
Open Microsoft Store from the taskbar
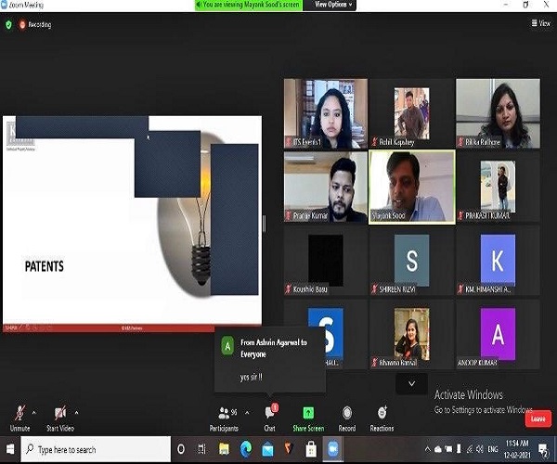coord(311,449)
